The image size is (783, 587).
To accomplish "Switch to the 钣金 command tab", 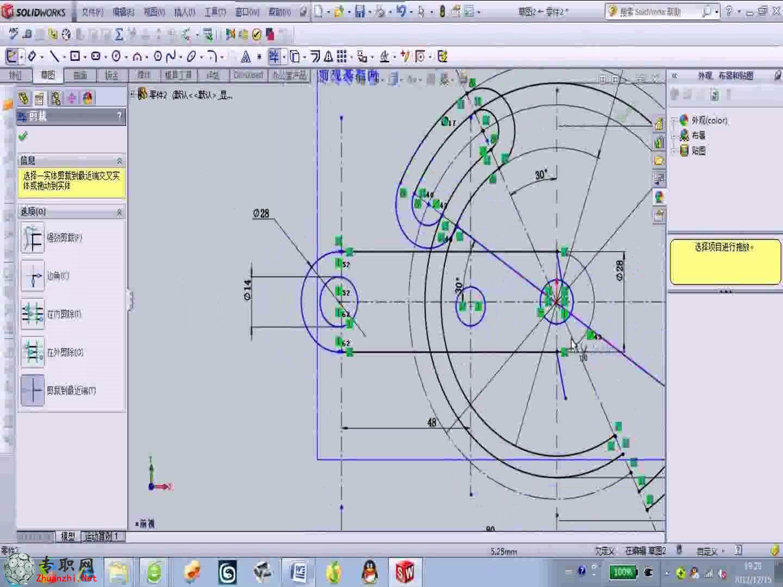I will click(x=111, y=75).
